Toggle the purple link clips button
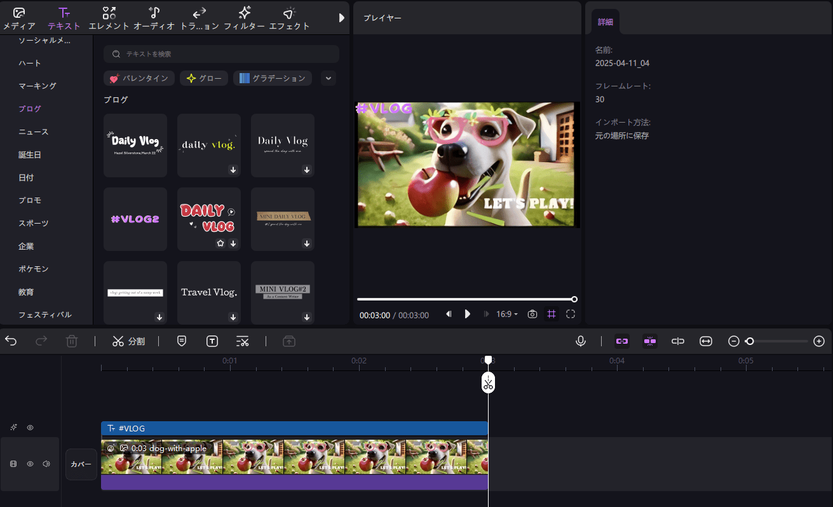This screenshot has height=507, width=833. (621, 341)
